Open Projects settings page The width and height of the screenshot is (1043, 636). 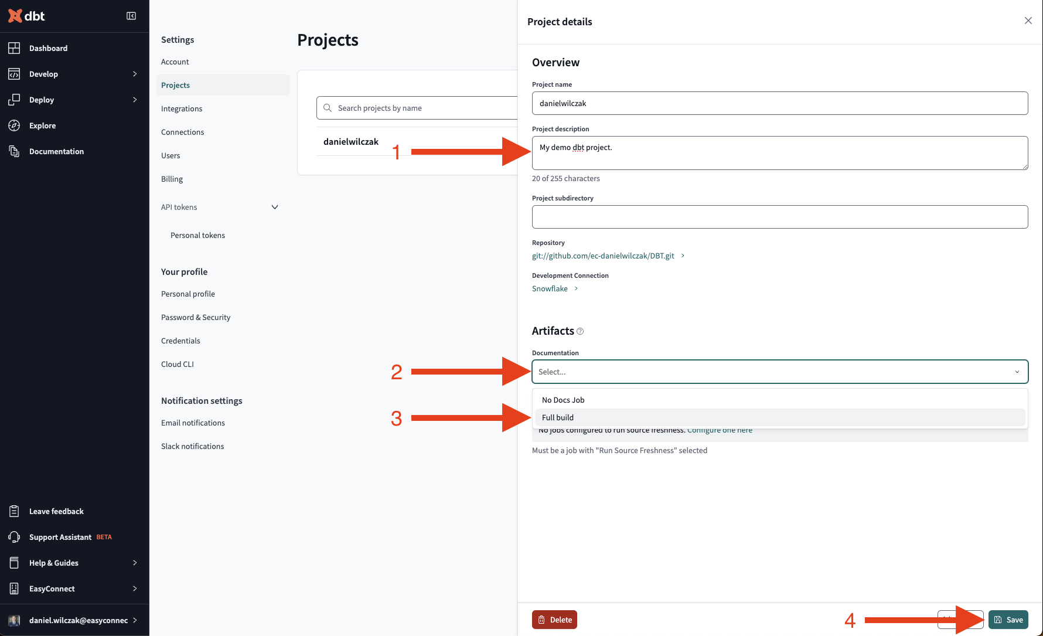click(223, 85)
